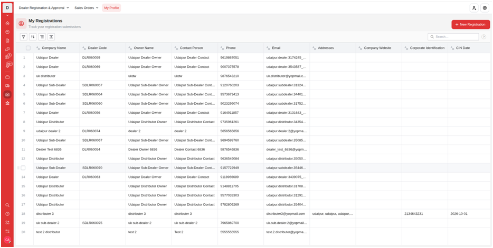Screen dimensions: 493x248
Task: Open the group rows tool
Action: click(x=42, y=37)
